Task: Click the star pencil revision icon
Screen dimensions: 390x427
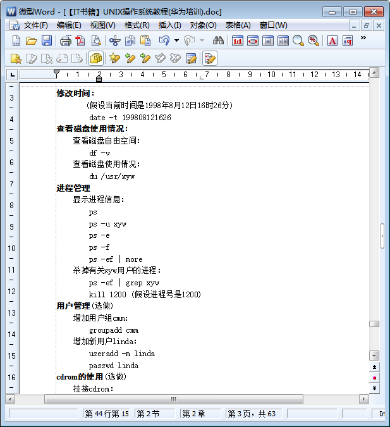Action: (114, 58)
